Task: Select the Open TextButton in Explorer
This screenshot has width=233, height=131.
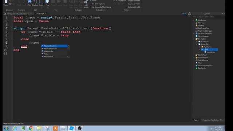Action: tap(210, 49)
